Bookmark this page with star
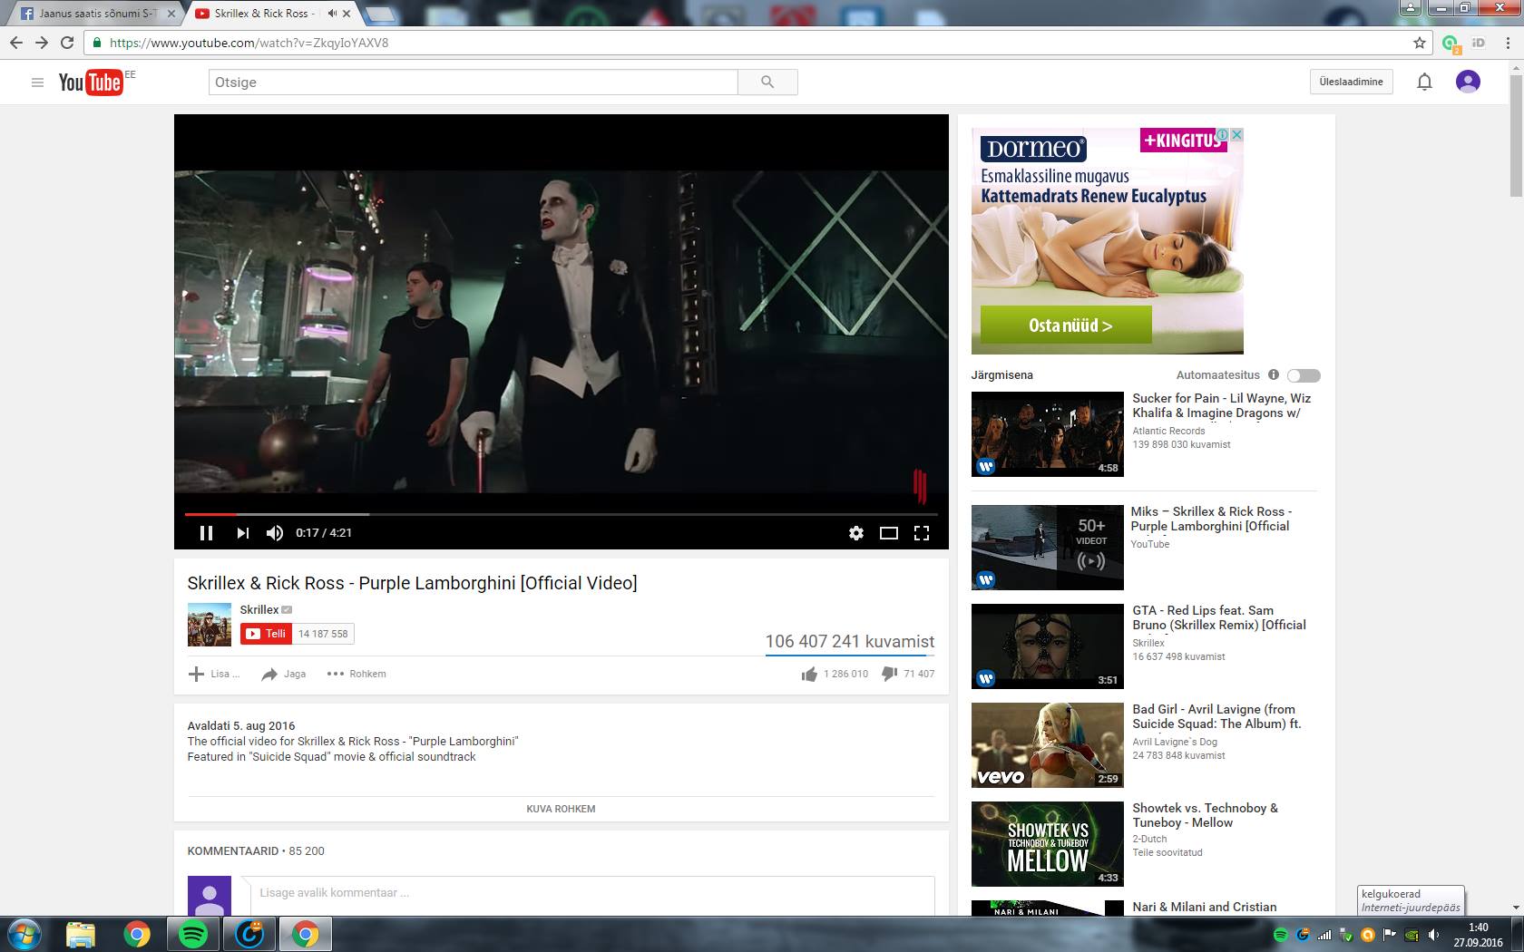The height and width of the screenshot is (952, 1524). click(x=1419, y=43)
